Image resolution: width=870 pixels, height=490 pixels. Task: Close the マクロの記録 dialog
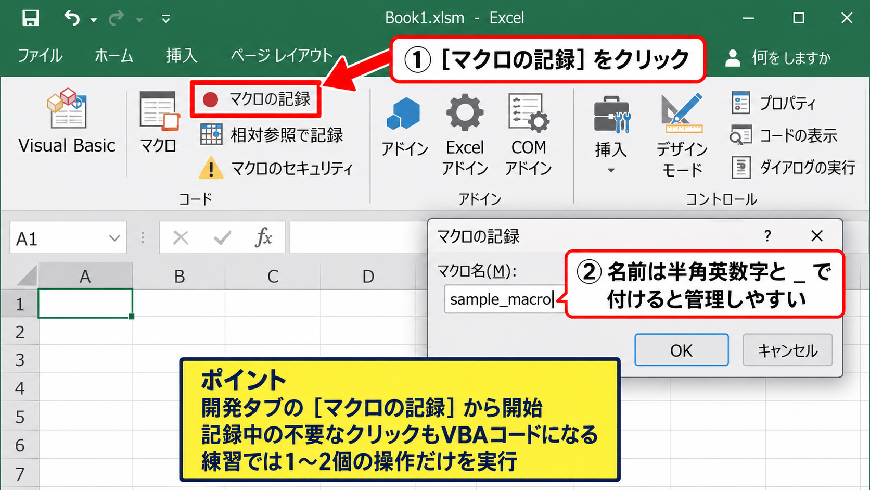817,236
